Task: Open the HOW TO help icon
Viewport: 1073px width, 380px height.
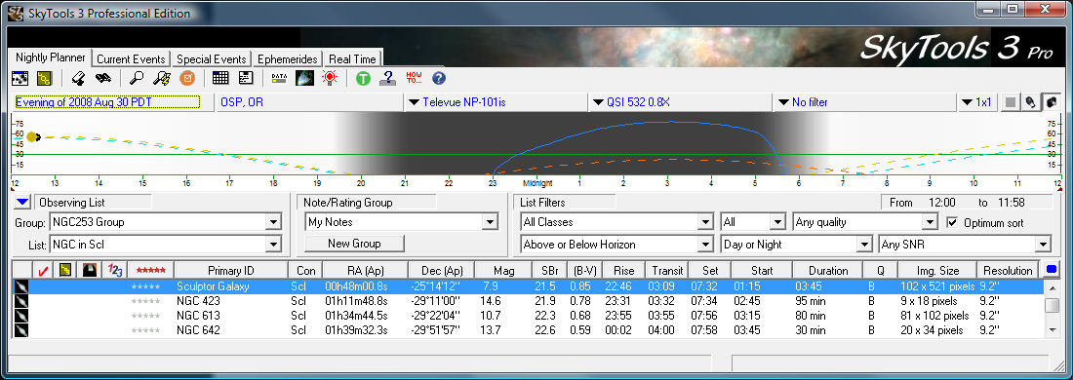Action: pos(414,77)
